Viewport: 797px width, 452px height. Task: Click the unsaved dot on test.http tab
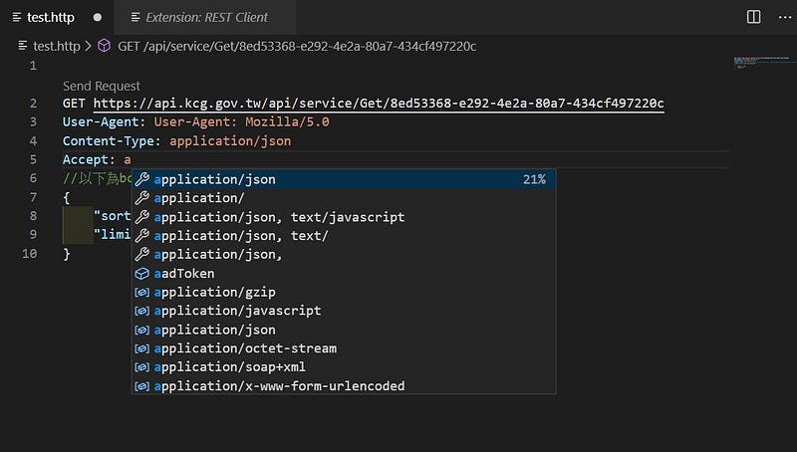pos(98,17)
